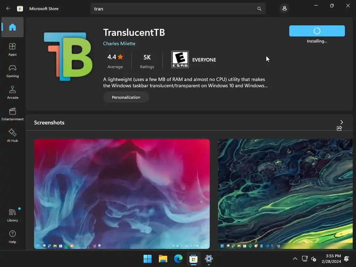Open the Home tab in sidebar
This screenshot has height=267, width=356.
(13, 27)
